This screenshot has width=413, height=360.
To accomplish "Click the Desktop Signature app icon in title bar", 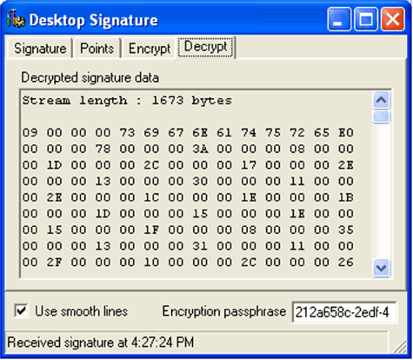I will click(16, 19).
